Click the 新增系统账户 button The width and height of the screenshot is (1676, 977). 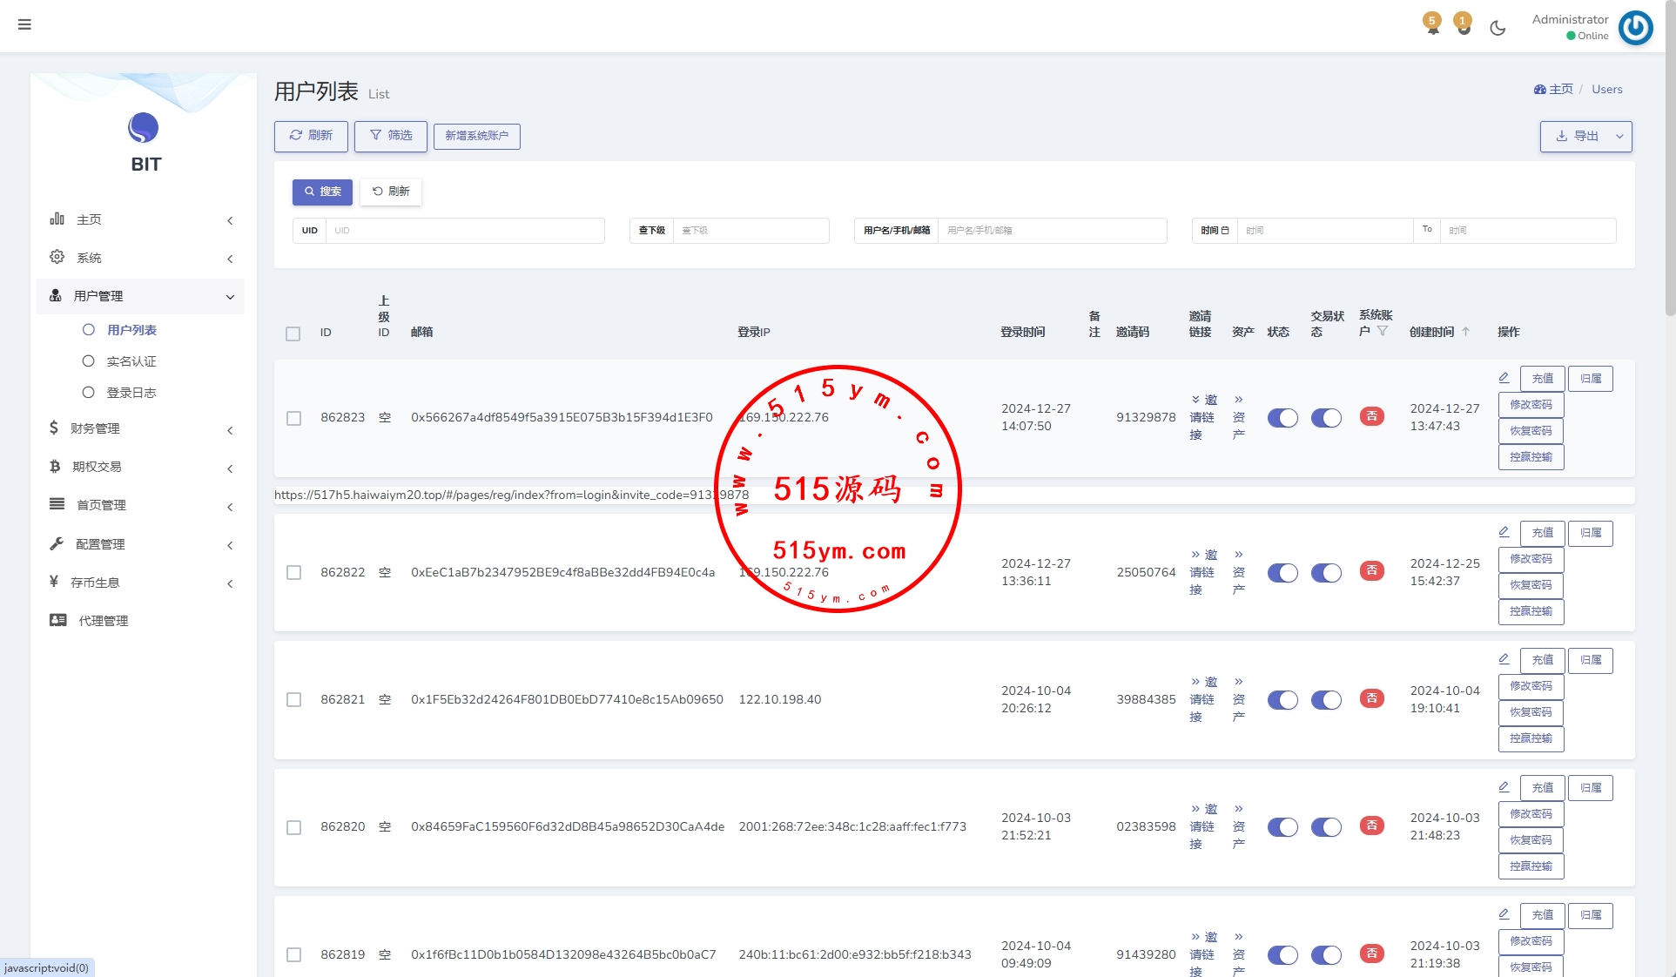coord(476,136)
